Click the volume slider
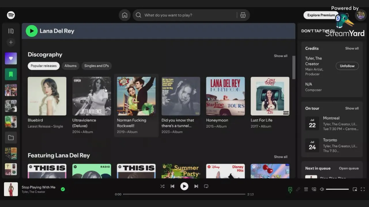Image resolution: width=369 pixels, height=207 pixels. click(x=337, y=189)
